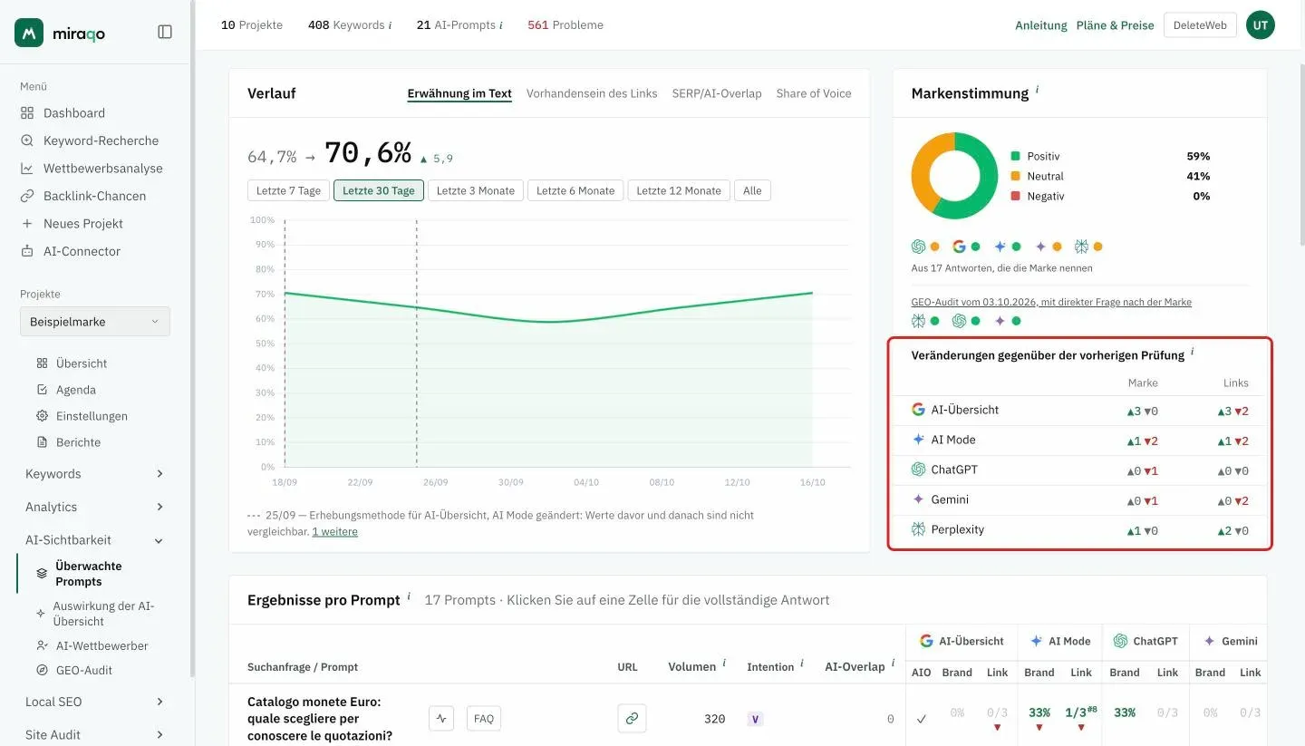The image size is (1305, 746).
Task: Select the Letzte 12 Monate range
Action: coord(679,190)
